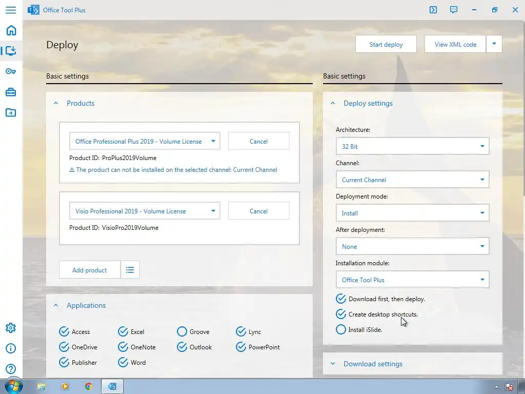
Task: Open the Help question mark icon
Action: point(11,369)
